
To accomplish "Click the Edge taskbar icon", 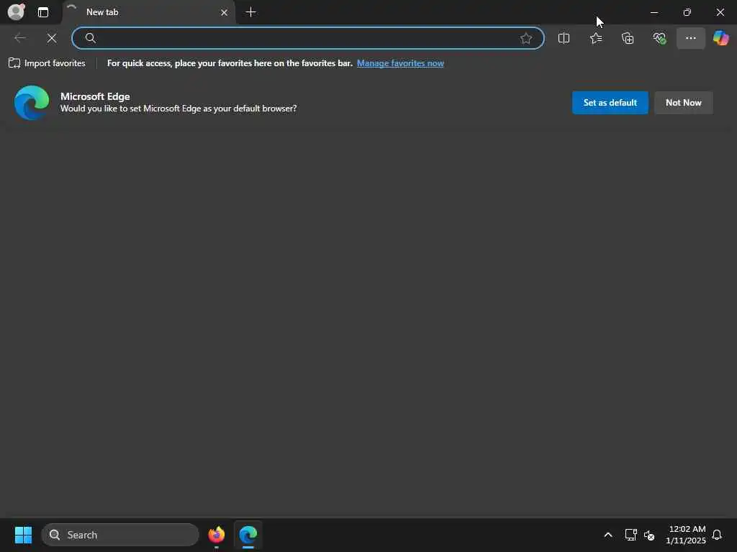I will click(x=248, y=535).
